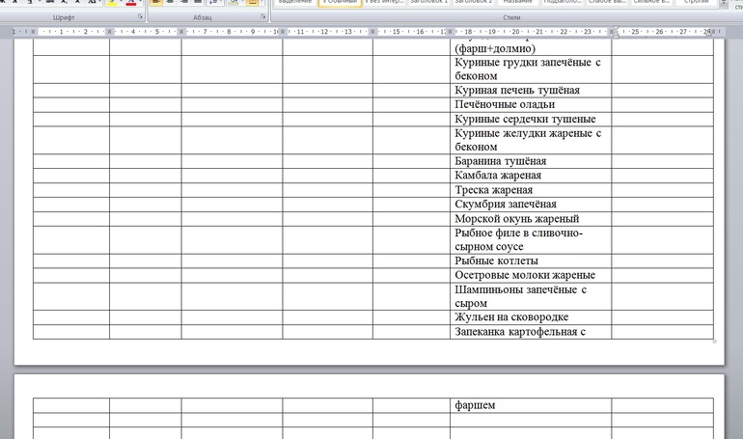743x439 pixels.
Task: Apply the Заголовок 1 style
Action: (429, 3)
